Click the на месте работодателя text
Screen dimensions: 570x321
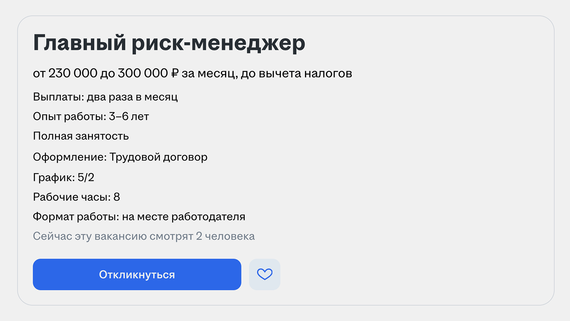[184, 217]
